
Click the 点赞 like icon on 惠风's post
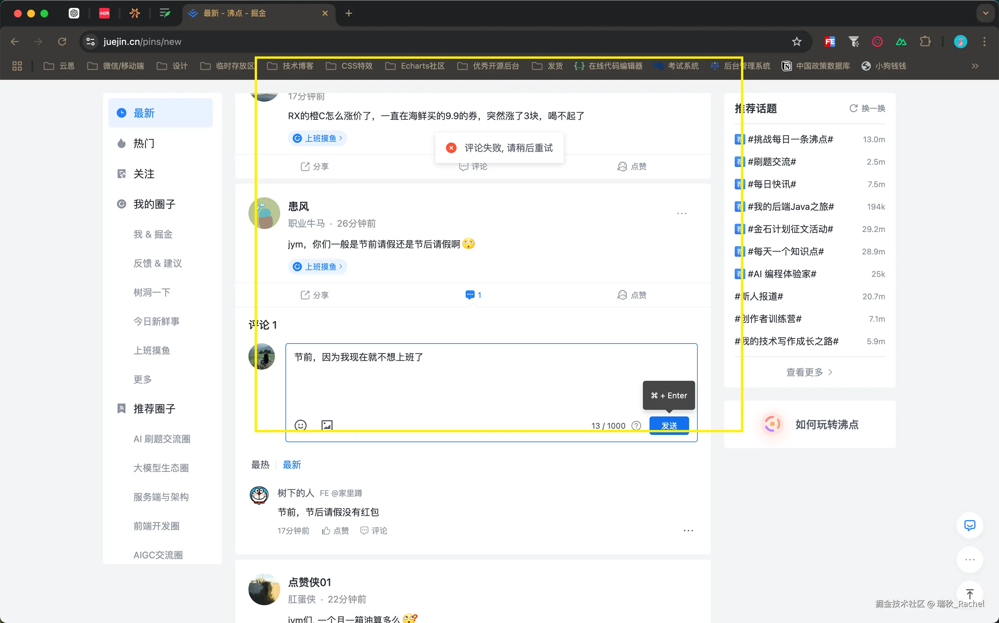coord(632,295)
